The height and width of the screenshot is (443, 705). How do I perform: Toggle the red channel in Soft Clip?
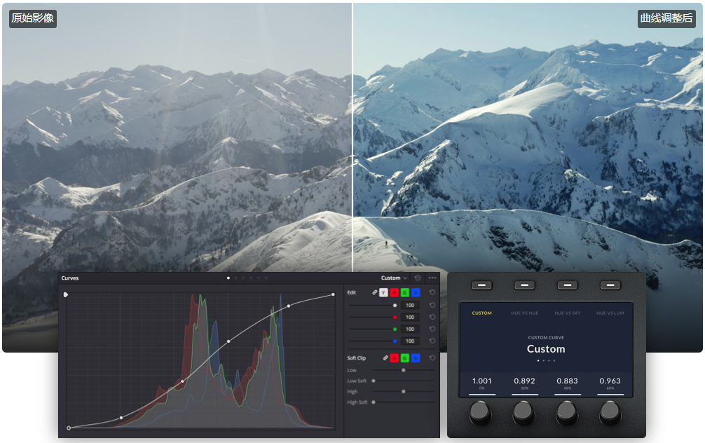coord(395,358)
